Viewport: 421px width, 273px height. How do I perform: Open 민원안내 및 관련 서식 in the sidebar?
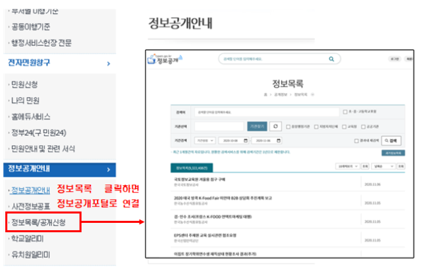[x=43, y=148]
